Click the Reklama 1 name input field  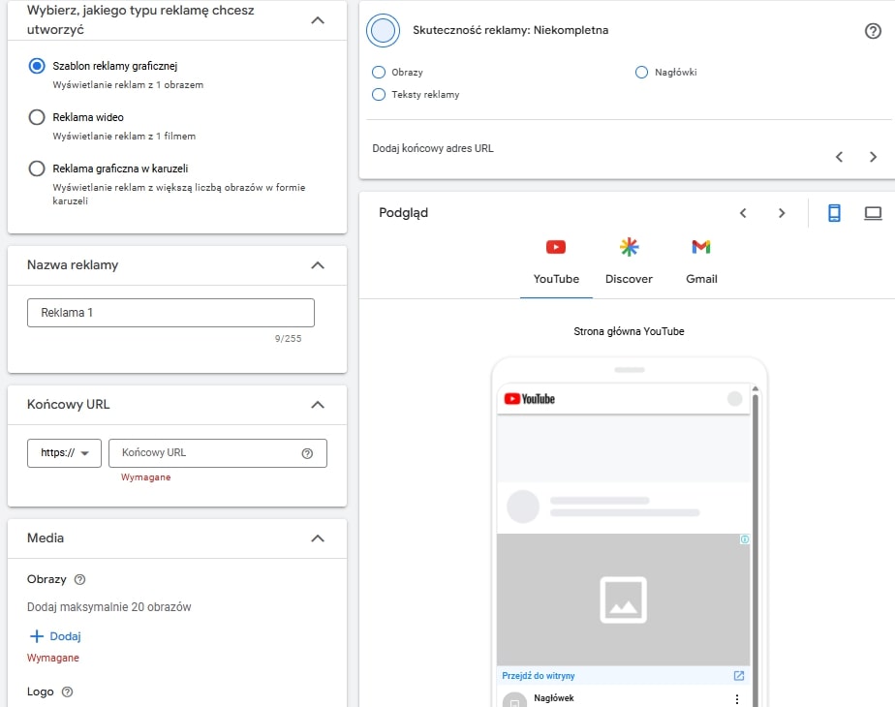click(170, 313)
